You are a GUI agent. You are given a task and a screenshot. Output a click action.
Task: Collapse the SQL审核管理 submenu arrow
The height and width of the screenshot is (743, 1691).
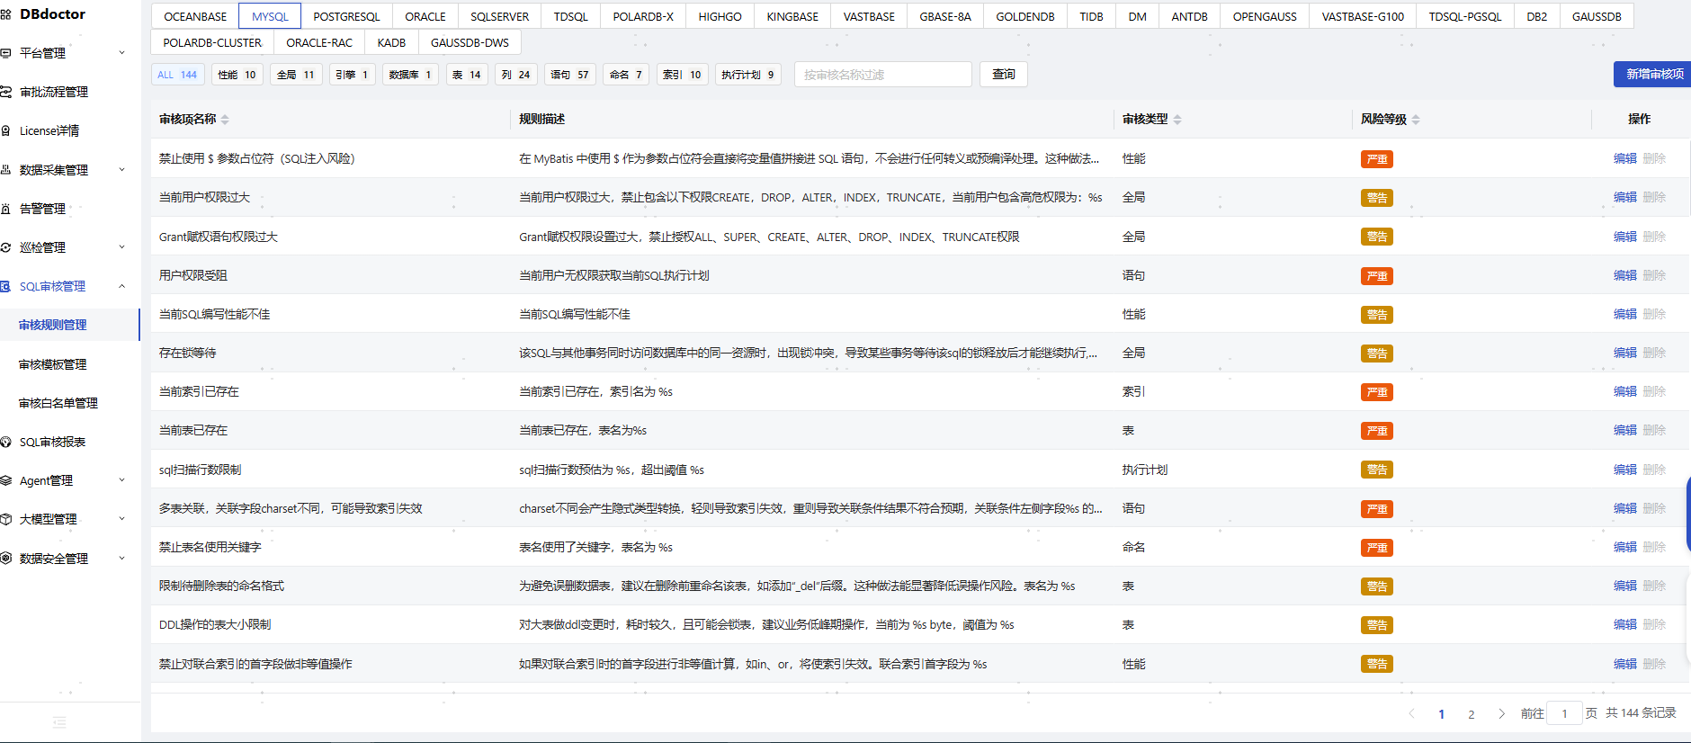(122, 286)
